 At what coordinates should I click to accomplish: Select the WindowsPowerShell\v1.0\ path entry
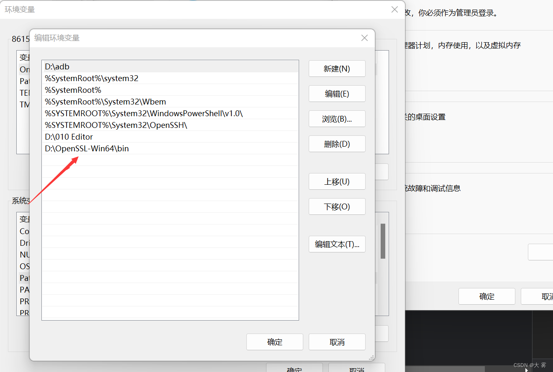point(170,113)
